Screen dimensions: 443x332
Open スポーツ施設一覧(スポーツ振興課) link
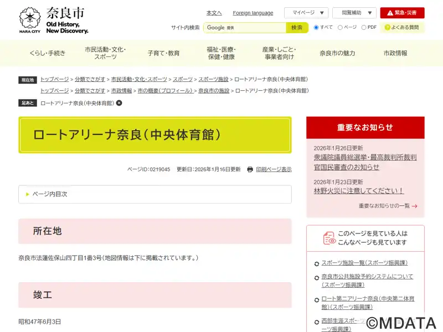(364, 263)
